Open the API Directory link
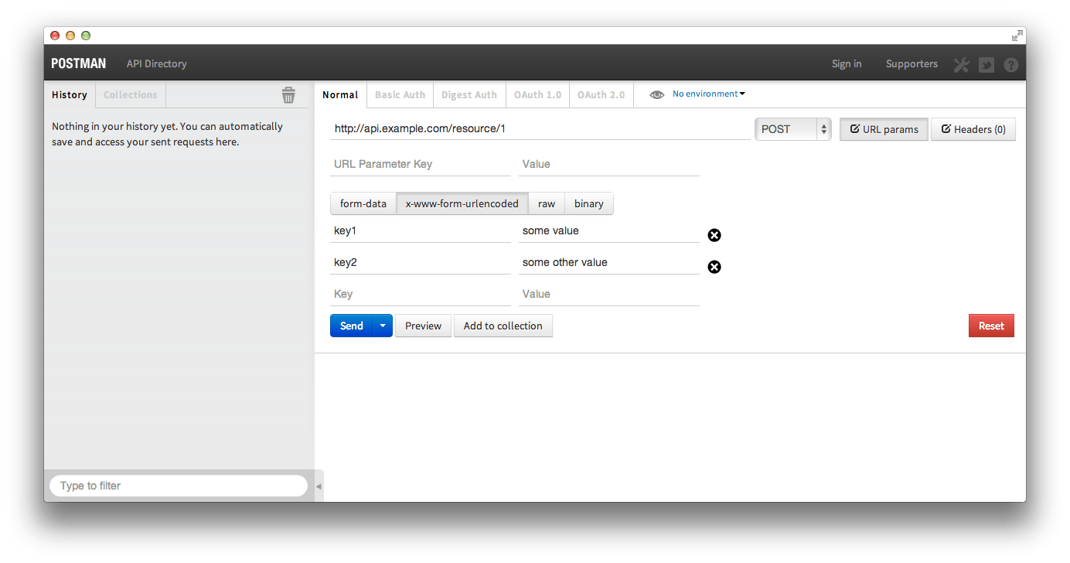1070x563 pixels. click(x=157, y=64)
